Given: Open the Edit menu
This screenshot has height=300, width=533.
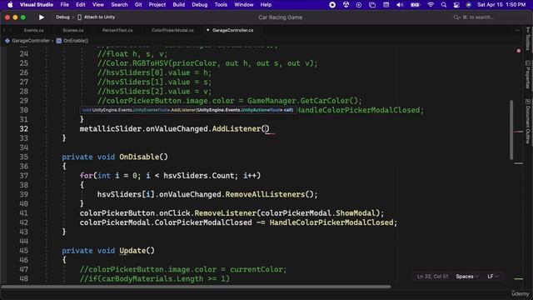Looking at the screenshot, I should 81,5.
